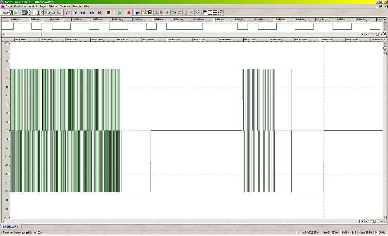Image resolution: width=388 pixels, height=236 pixels.
Task: Switch to the BASIC.WAV document tab
Action: 11,227
